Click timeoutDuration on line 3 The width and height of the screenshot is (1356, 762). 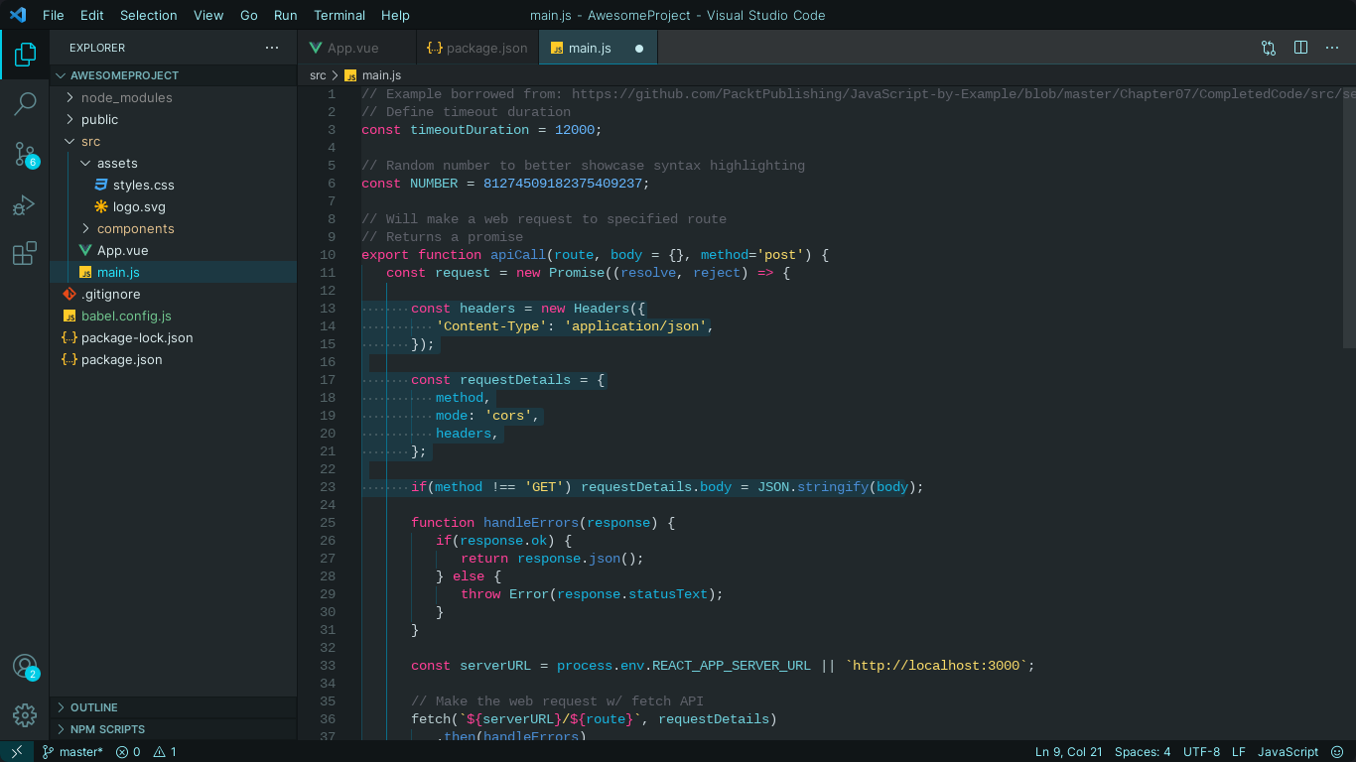(471, 130)
